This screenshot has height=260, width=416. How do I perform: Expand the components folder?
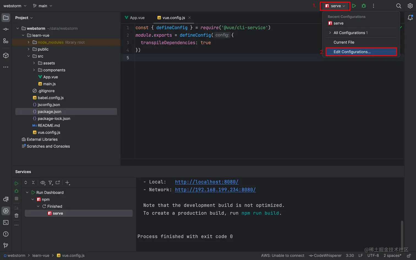[x=34, y=70]
